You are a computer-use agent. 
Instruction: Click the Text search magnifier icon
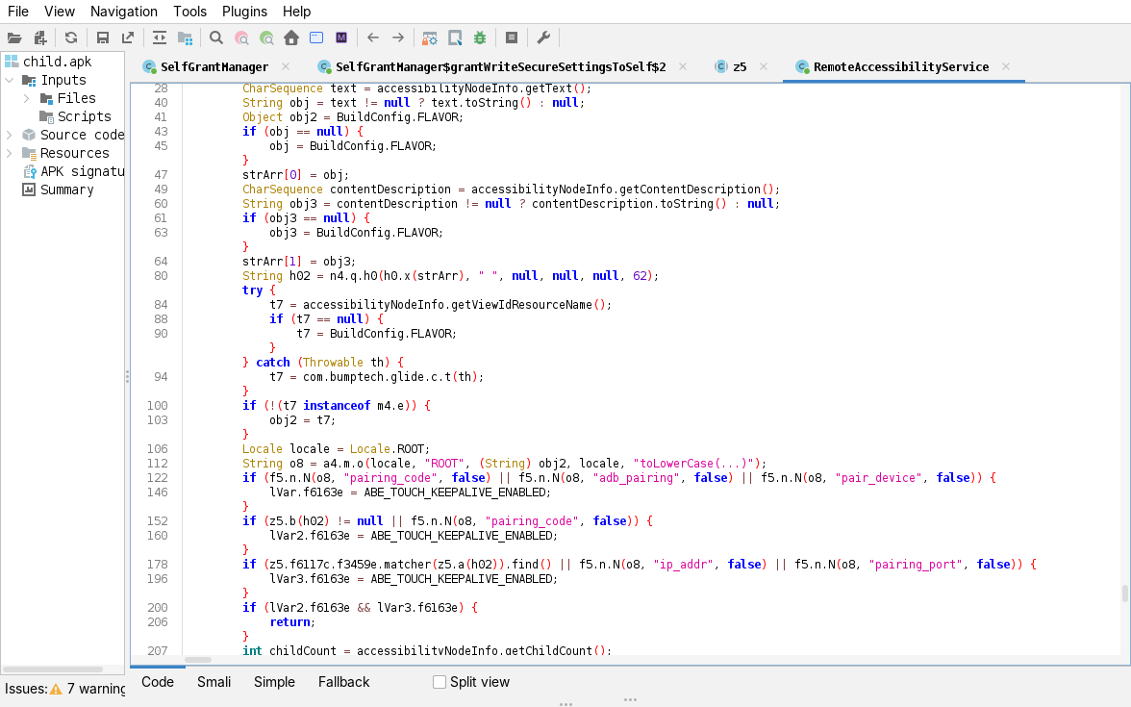216,38
